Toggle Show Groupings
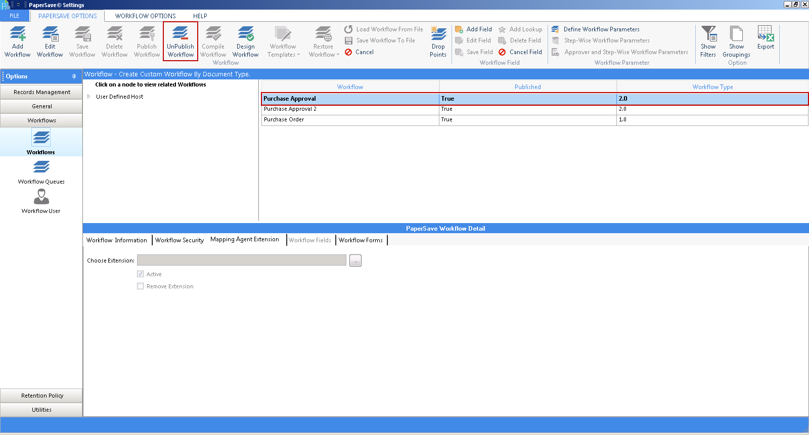This screenshot has width=809, height=435. coord(737,41)
